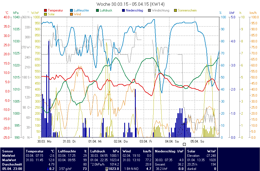Click the Sensor header in the table
The image size is (260, 171).
click(7, 151)
